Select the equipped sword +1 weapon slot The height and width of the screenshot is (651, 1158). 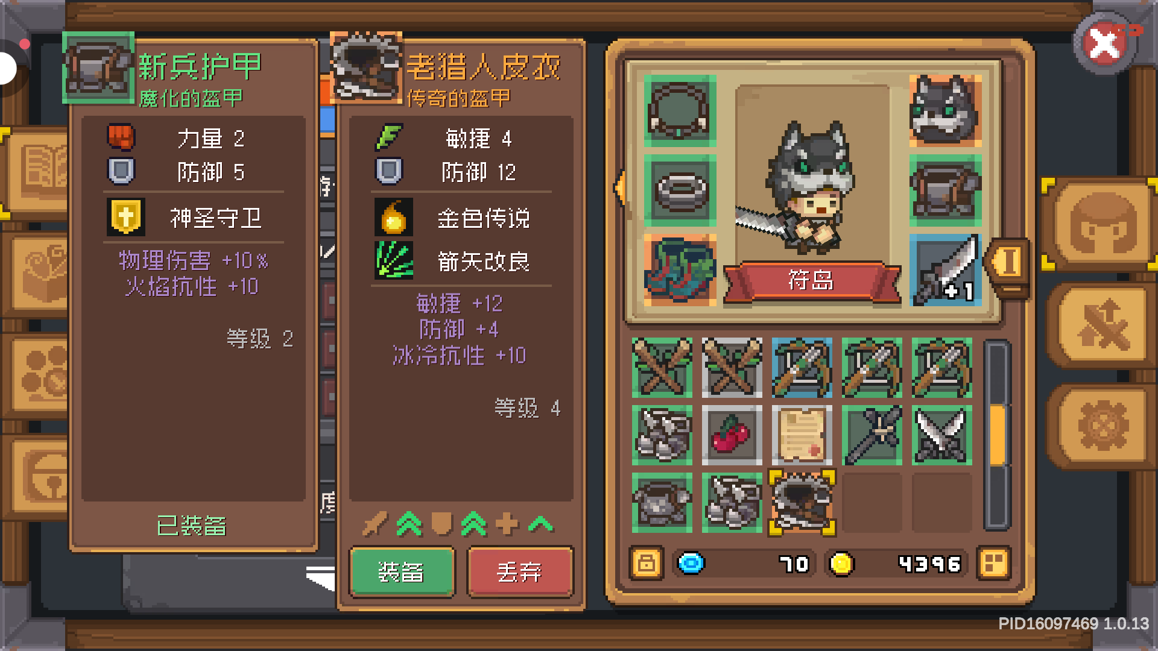point(945,270)
